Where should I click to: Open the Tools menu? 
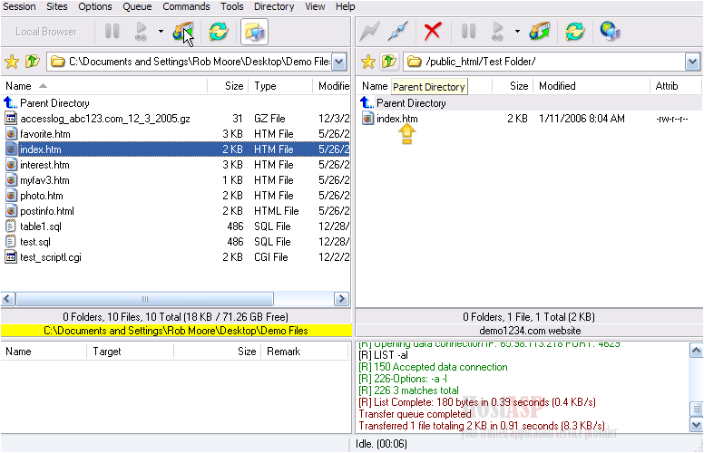[231, 6]
